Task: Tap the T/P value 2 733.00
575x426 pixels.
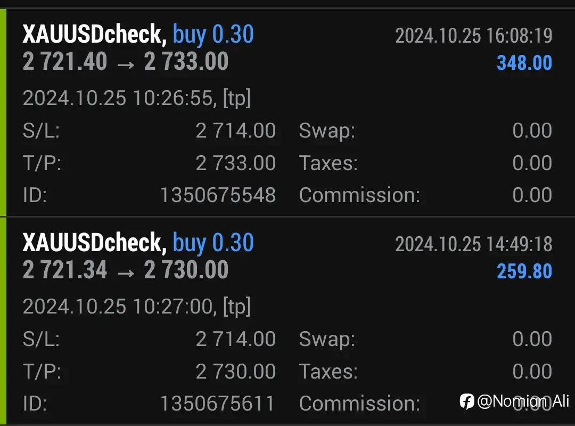Action: [x=236, y=163]
